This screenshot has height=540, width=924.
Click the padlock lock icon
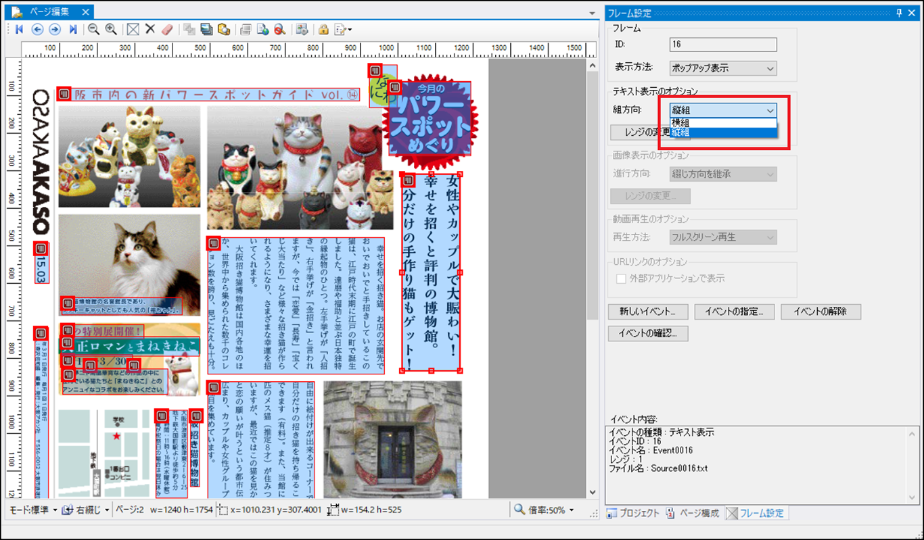pos(323,29)
